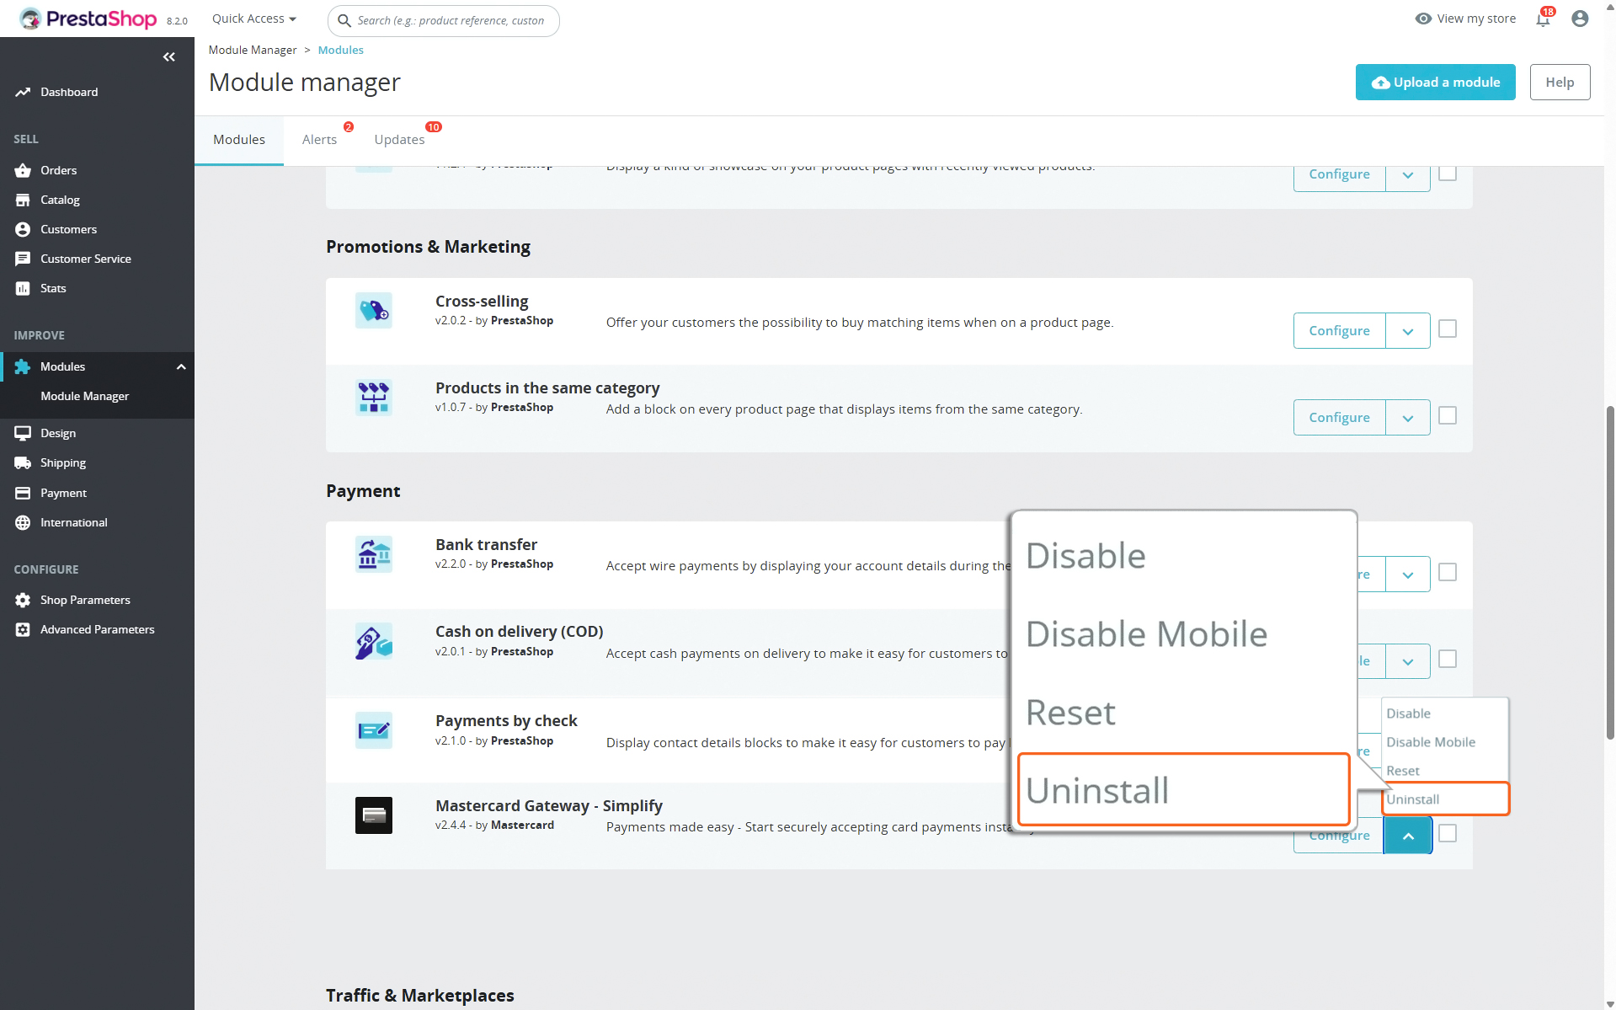Click the Bank transfer module icon

(x=374, y=554)
